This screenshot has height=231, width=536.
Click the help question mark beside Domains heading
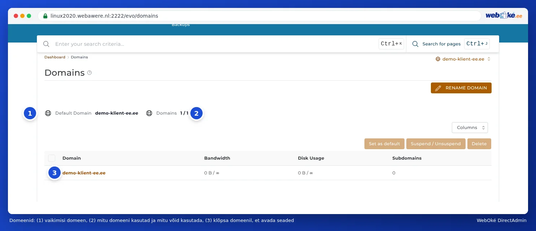point(90,72)
